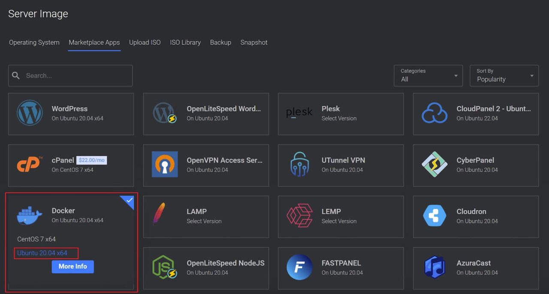Screen dimensions: 549x294
Task: Click the UTunnel VPN padlock icon
Action: (299, 165)
